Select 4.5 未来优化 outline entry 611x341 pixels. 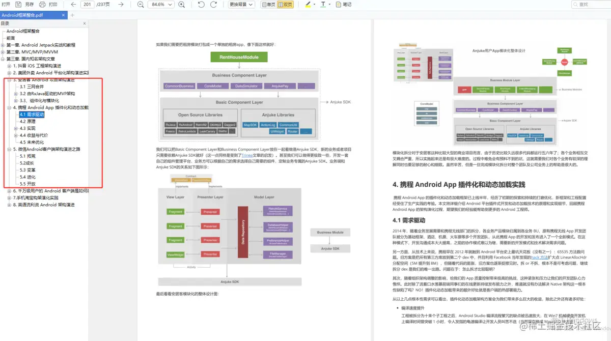32,143
